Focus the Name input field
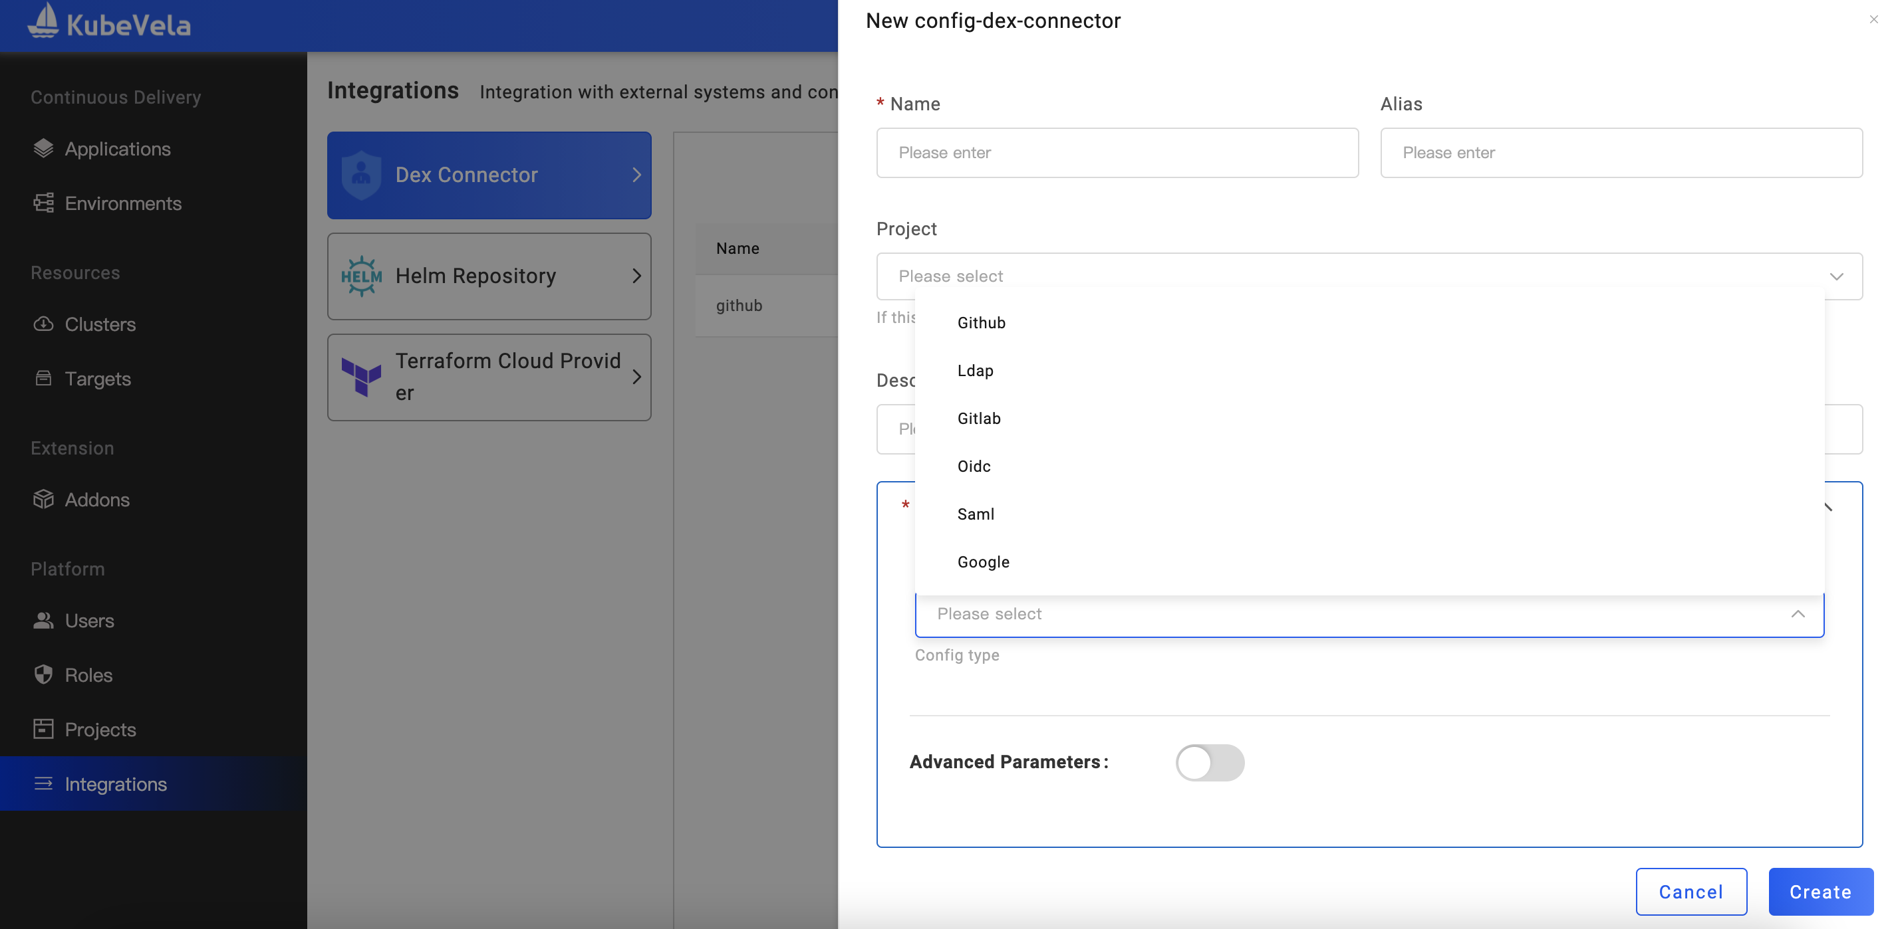This screenshot has height=929, width=1894. 1116,153
